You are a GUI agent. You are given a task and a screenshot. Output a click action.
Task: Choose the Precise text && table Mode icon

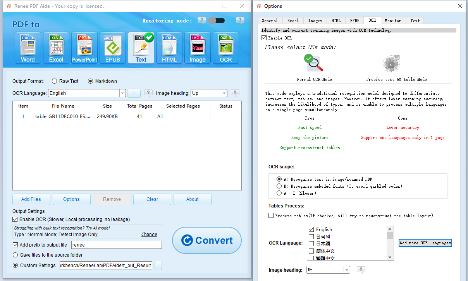click(391, 63)
